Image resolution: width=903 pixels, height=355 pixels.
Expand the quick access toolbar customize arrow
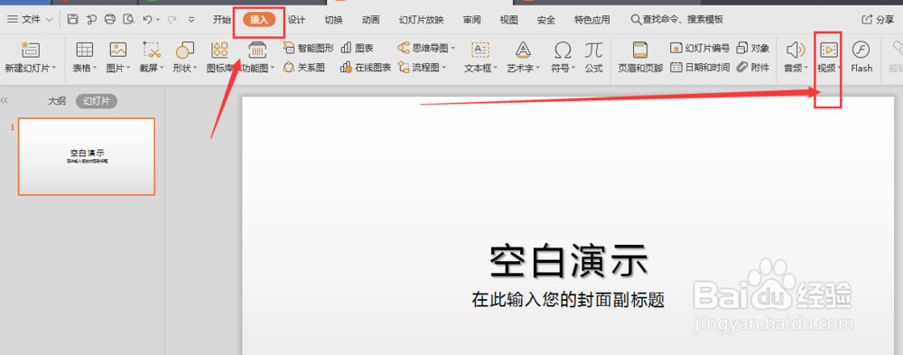coord(191,20)
